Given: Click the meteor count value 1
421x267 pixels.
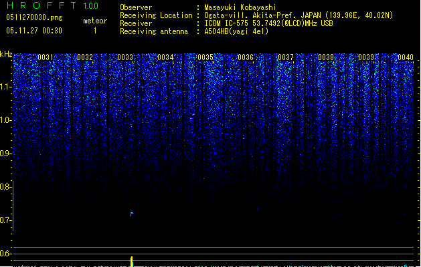Looking at the screenshot, I should point(95,31).
